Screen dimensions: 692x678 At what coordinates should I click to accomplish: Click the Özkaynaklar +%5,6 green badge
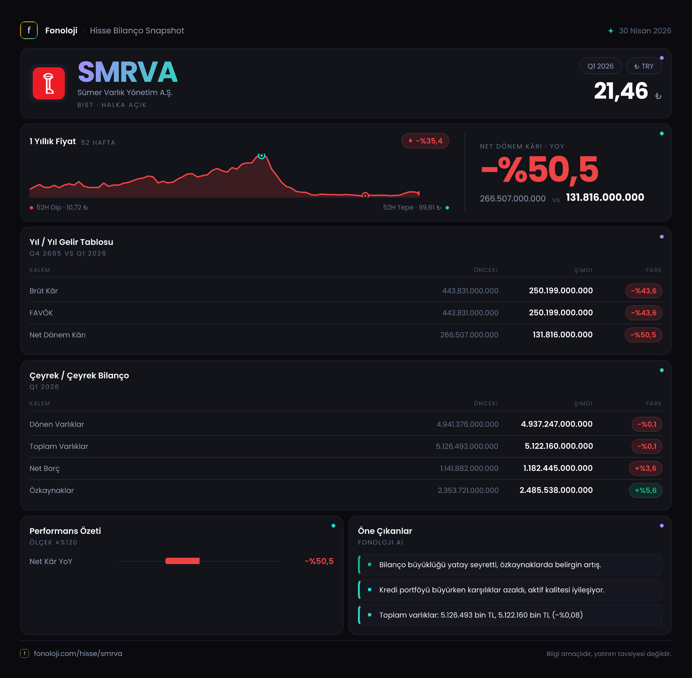click(645, 491)
